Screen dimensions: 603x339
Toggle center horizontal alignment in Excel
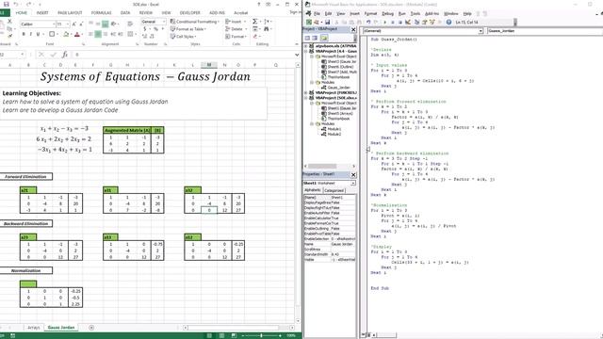click(x=98, y=34)
